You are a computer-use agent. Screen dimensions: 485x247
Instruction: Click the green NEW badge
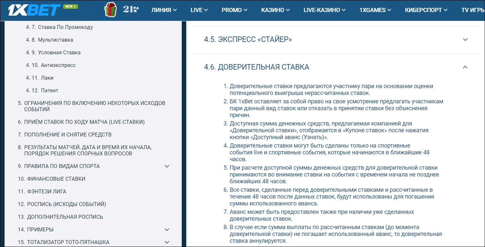70,6
